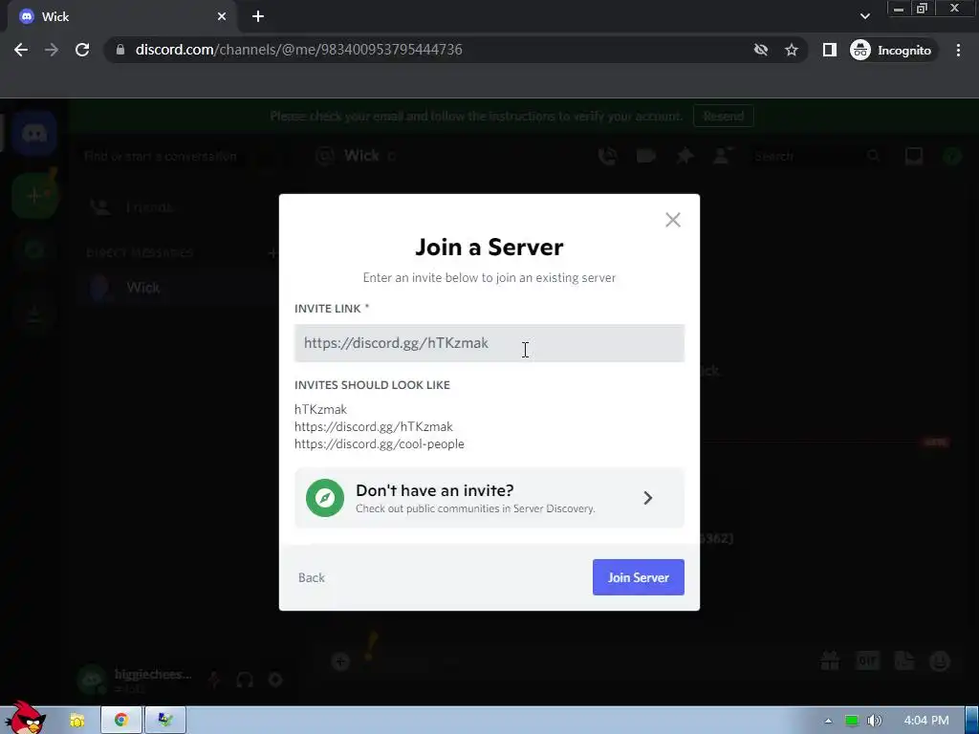Image resolution: width=979 pixels, height=734 pixels.
Task: Close the Join a Server dialog
Action: (x=672, y=220)
